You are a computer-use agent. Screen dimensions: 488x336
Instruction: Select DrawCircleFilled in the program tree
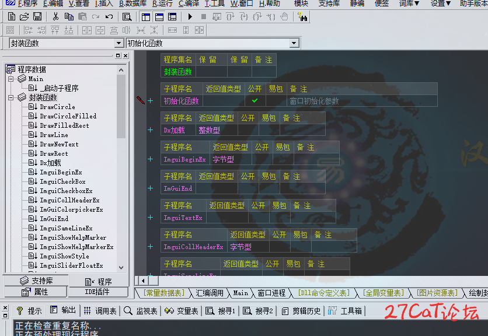(x=68, y=116)
